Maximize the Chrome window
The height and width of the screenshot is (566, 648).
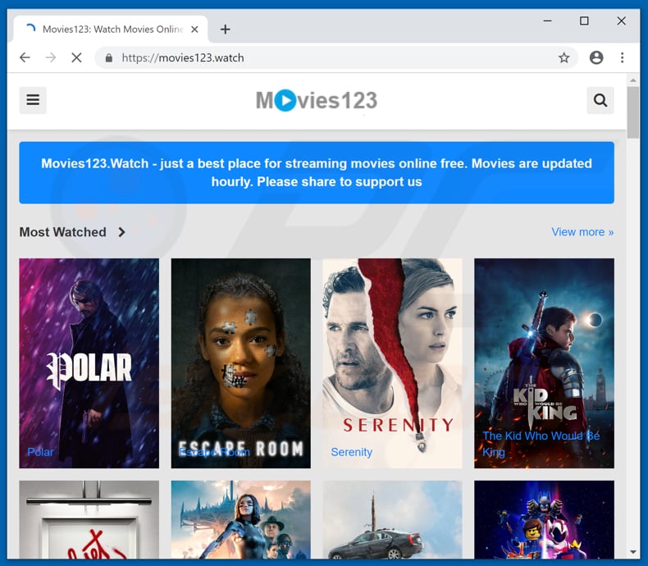click(x=584, y=21)
